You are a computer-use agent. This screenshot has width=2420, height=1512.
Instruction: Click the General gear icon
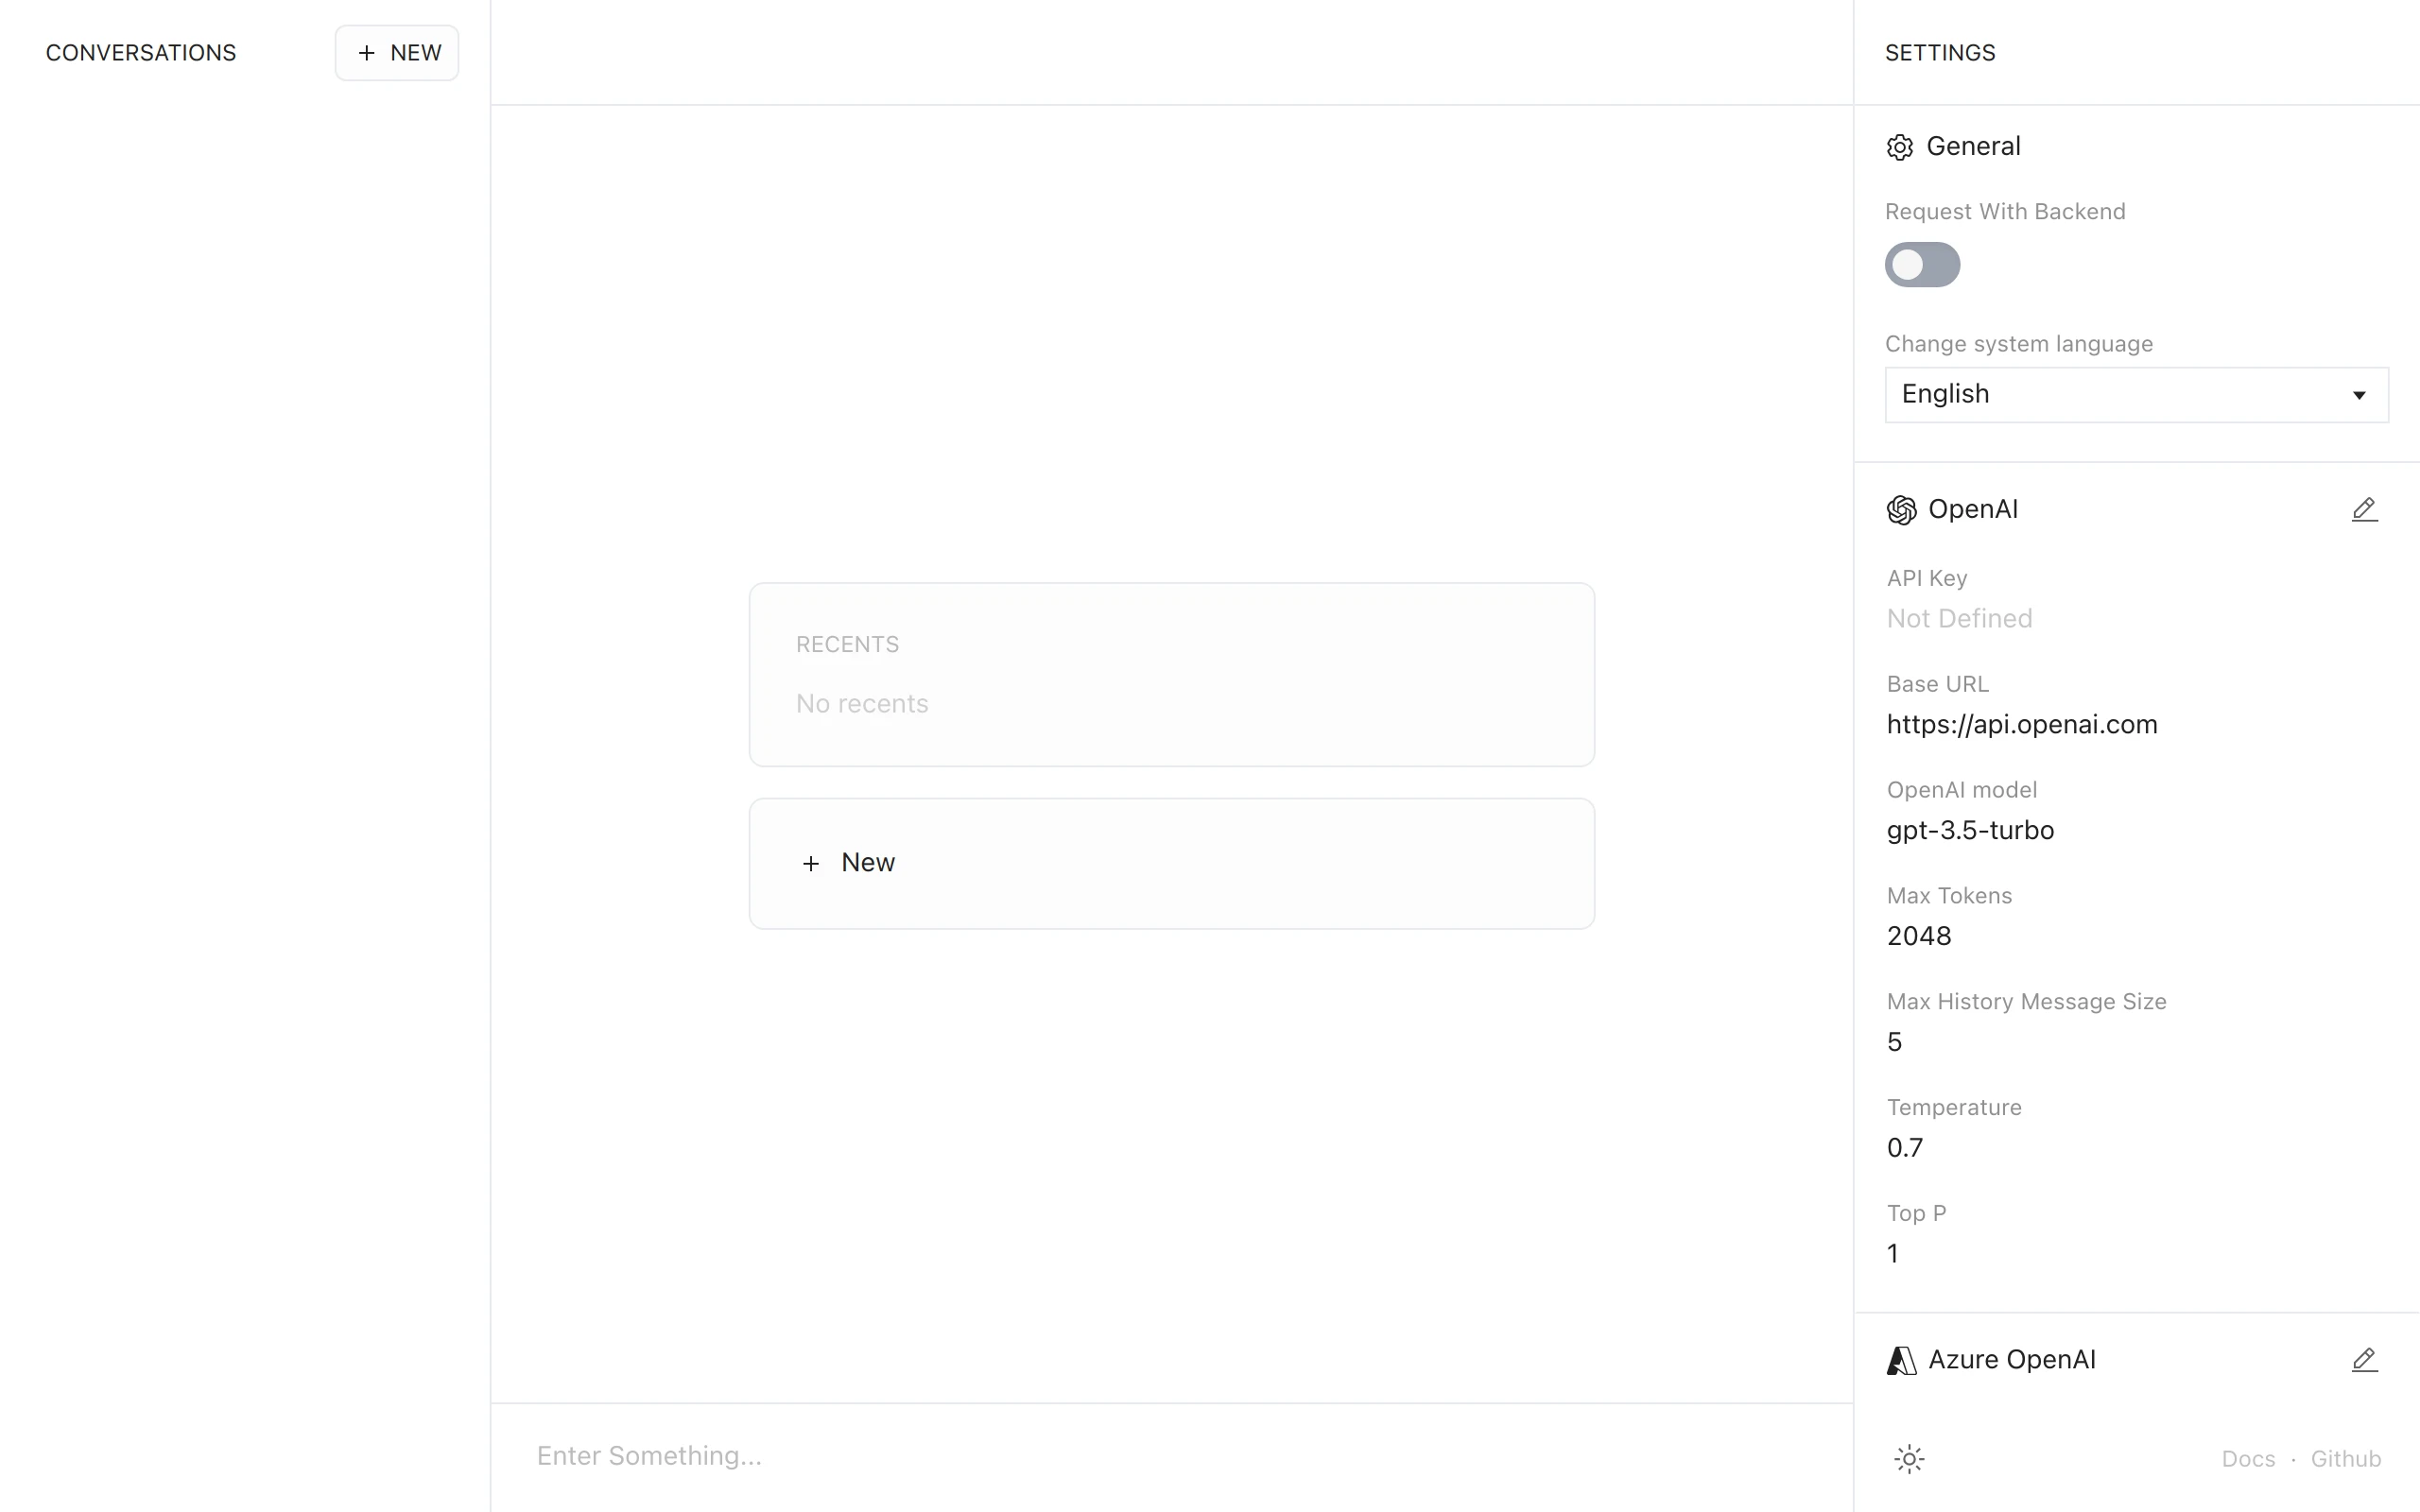tap(1900, 147)
